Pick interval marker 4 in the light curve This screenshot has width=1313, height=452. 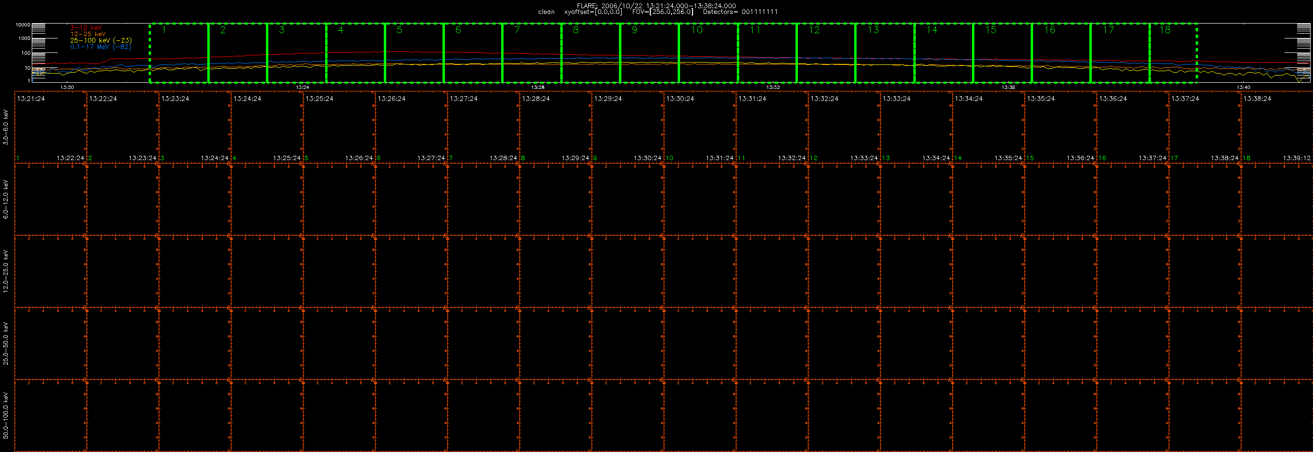341,30
